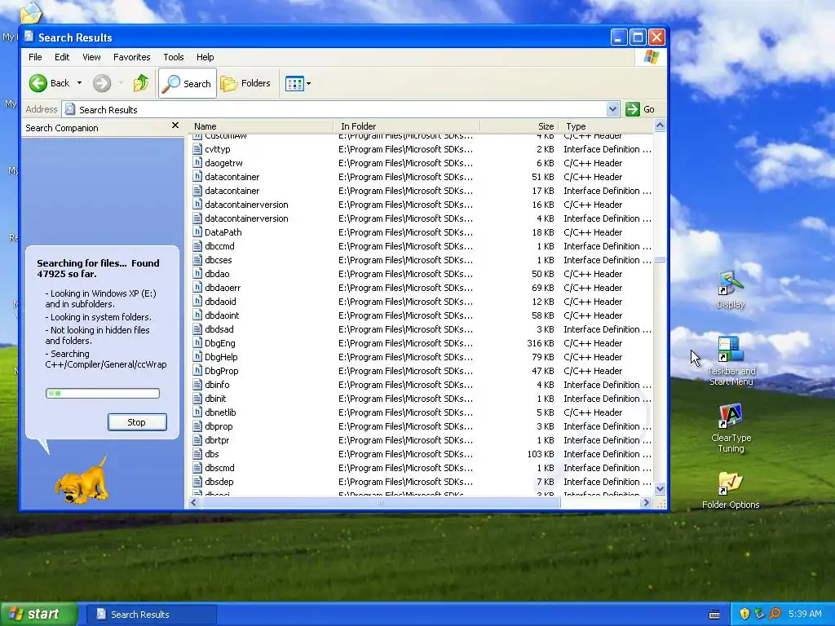Click scroll down arrow of results list
This screenshot has height=626, width=835.
(x=660, y=489)
